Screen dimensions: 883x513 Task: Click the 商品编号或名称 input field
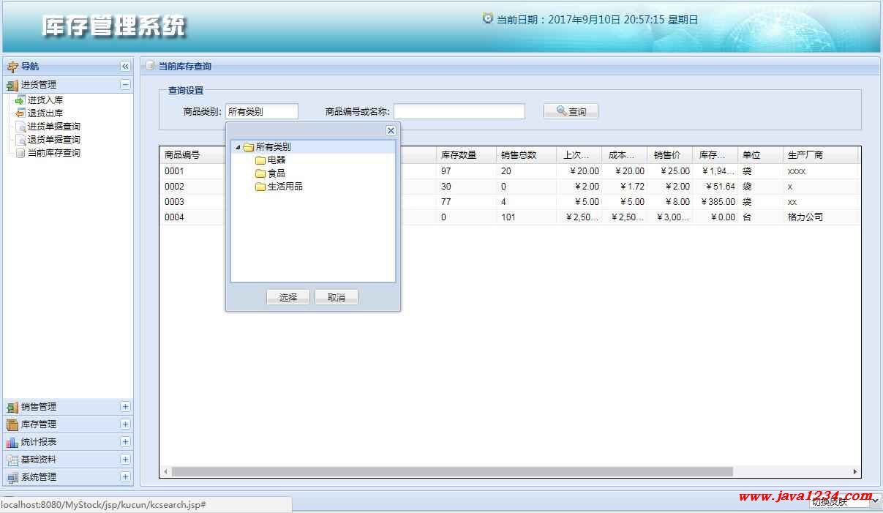point(459,112)
